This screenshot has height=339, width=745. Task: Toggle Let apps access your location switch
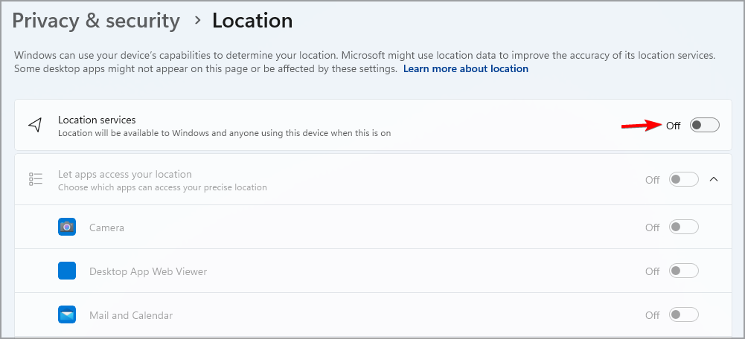pyautogui.click(x=683, y=179)
